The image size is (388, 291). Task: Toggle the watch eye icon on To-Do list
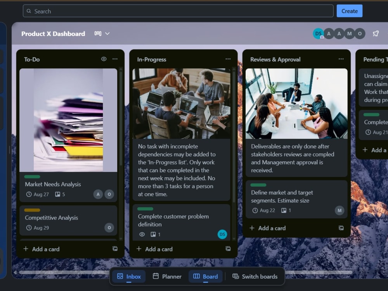(104, 59)
